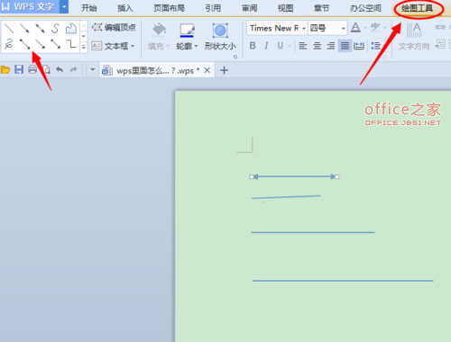Image resolution: width=451 pixels, height=342 pixels.
Task: Click the Fill (填充) paint bucket icon
Action: point(159,30)
